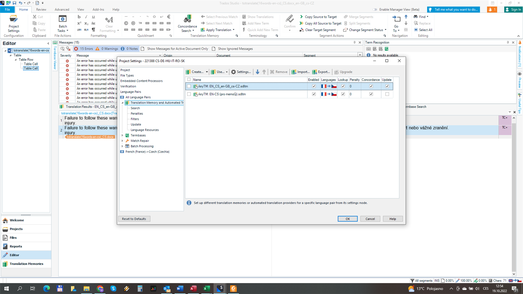Click the Import TM toolbar button

click(300, 72)
